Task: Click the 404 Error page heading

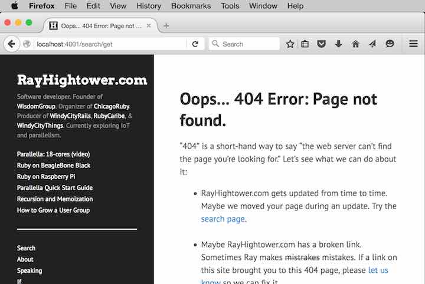Action: click(278, 110)
